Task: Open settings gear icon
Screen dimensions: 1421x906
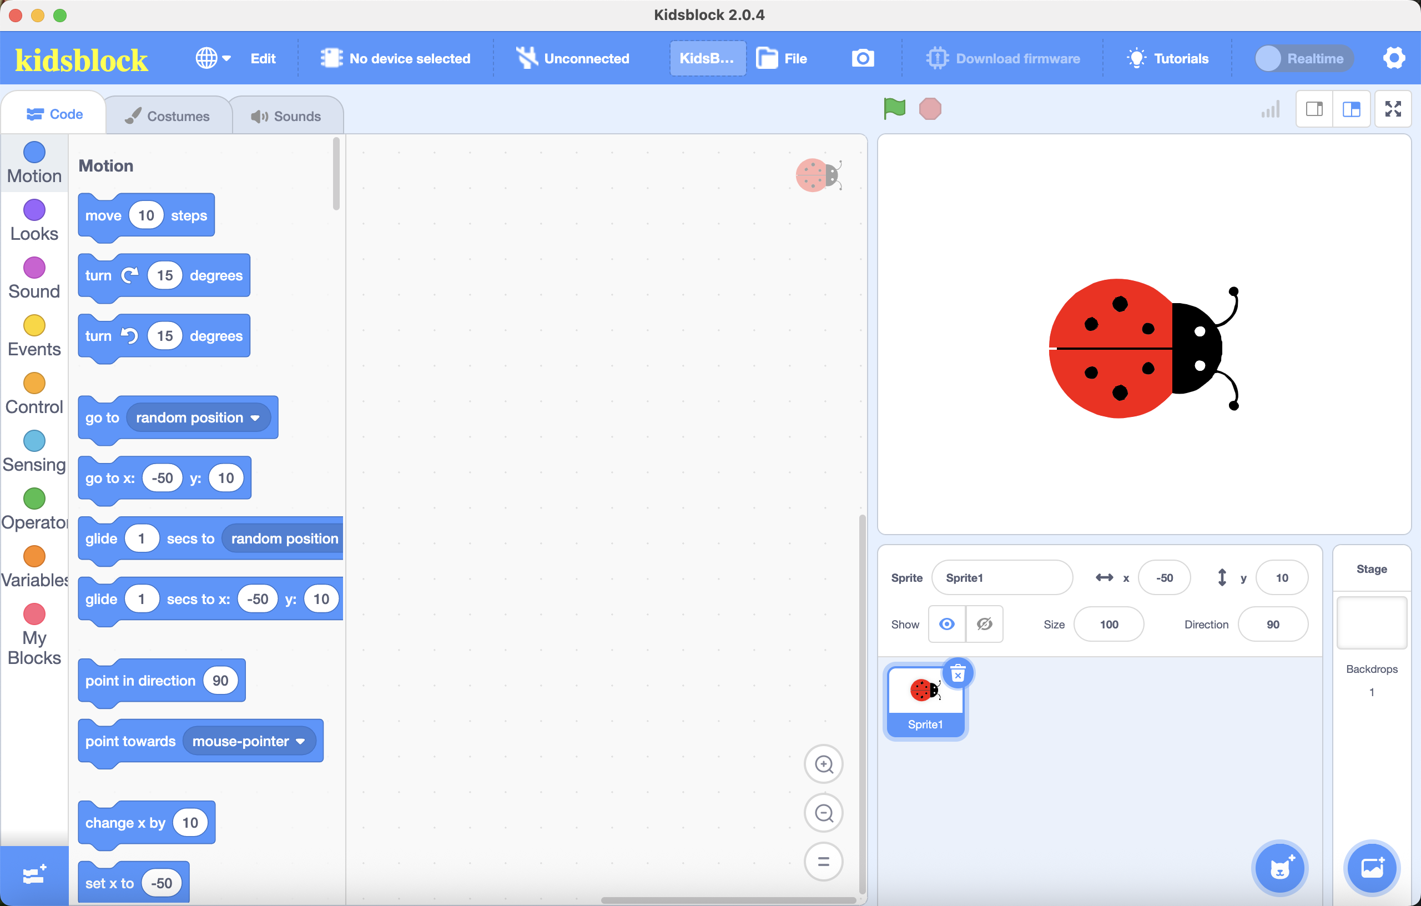Action: pyautogui.click(x=1394, y=58)
